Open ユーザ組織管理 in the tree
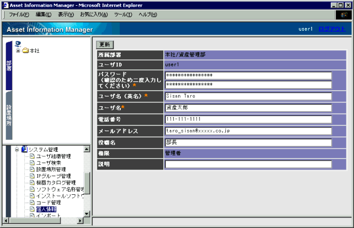 pyautogui.click(x=53, y=156)
